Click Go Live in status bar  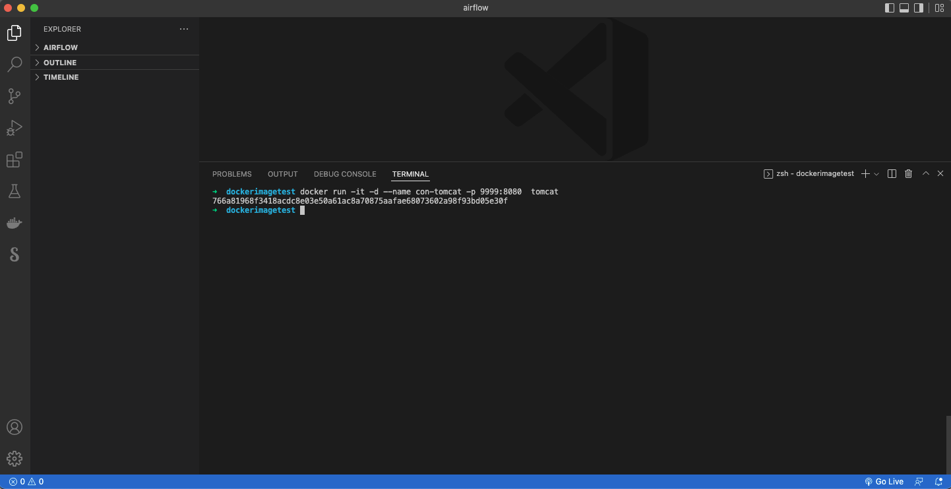coord(884,482)
